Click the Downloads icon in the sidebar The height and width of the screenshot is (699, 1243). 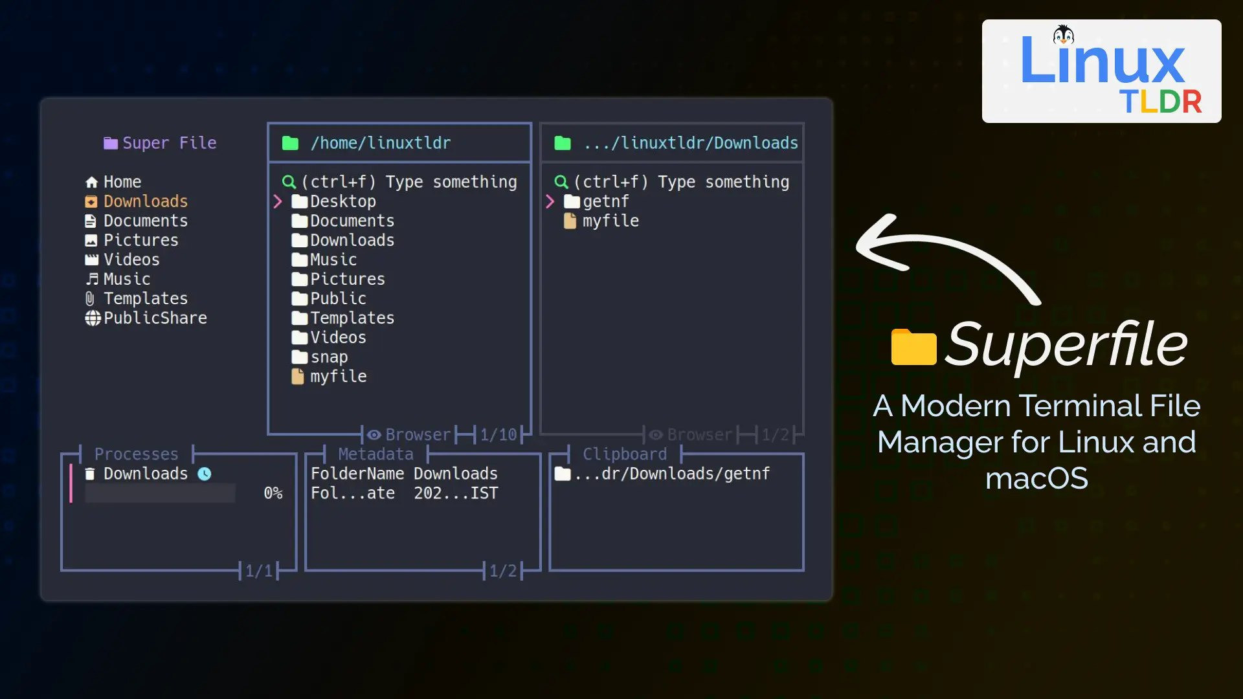[91, 201]
